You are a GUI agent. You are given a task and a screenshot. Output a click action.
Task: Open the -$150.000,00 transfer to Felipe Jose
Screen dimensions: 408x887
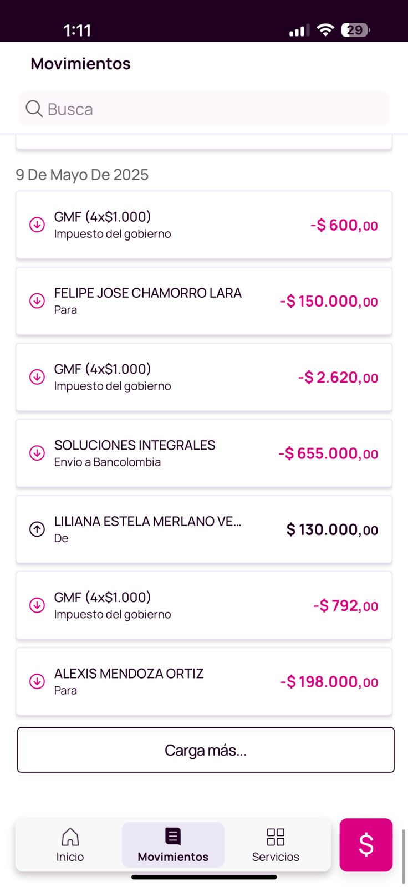[204, 301]
